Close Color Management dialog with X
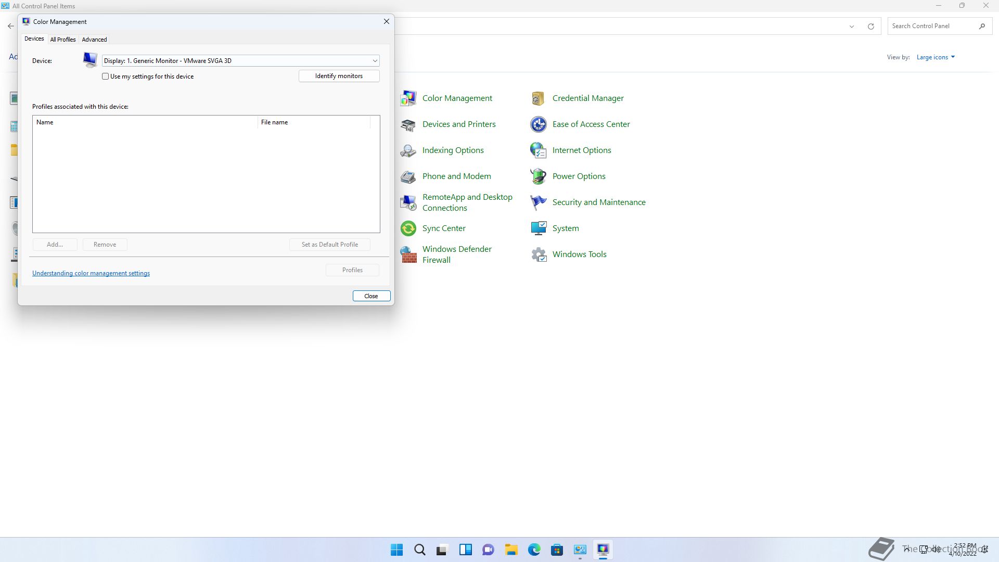999x562 pixels. point(386,22)
